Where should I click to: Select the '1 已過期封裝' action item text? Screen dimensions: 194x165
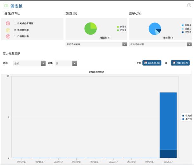pos(22,36)
